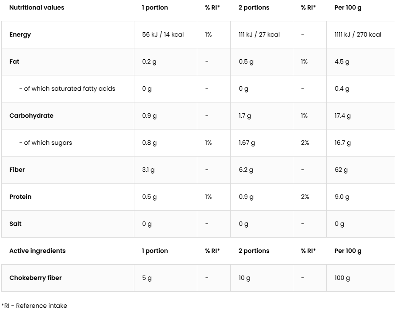Select the Protein row label
397x310 pixels.
(x=21, y=197)
